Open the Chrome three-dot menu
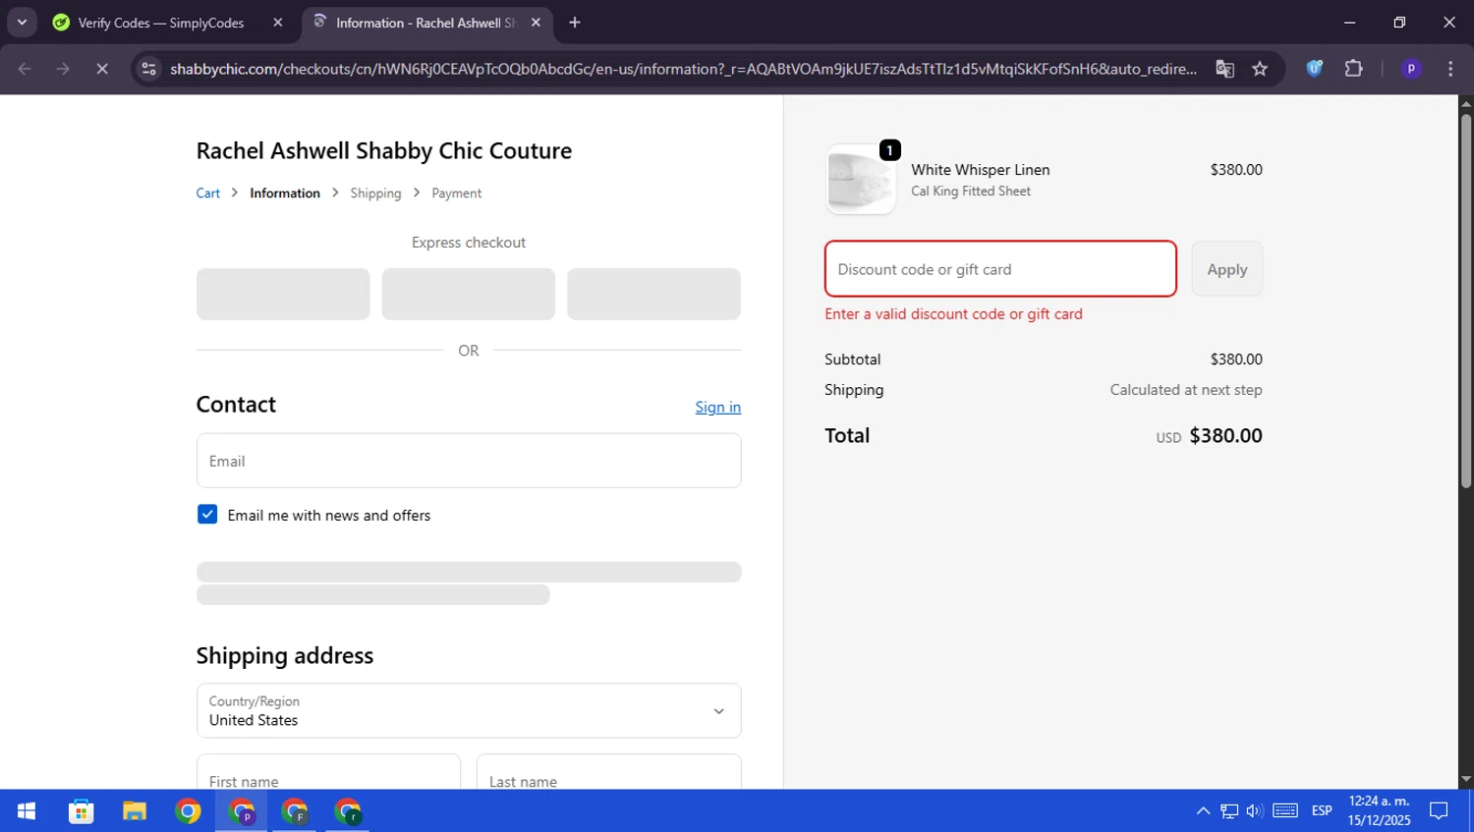This screenshot has width=1474, height=832. [x=1450, y=69]
